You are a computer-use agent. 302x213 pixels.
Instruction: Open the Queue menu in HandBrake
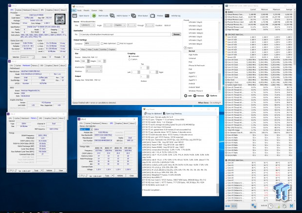point(94,10)
